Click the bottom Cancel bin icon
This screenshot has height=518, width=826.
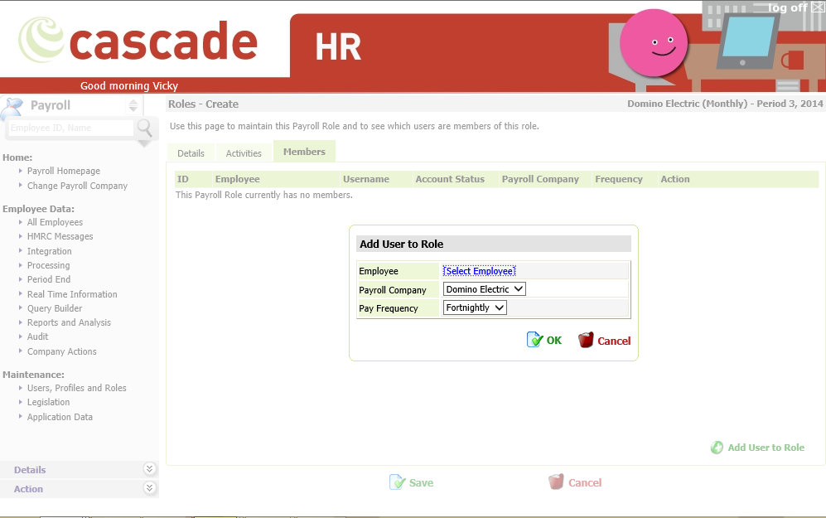coord(556,482)
